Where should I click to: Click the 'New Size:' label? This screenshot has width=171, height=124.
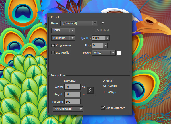tap(70, 81)
